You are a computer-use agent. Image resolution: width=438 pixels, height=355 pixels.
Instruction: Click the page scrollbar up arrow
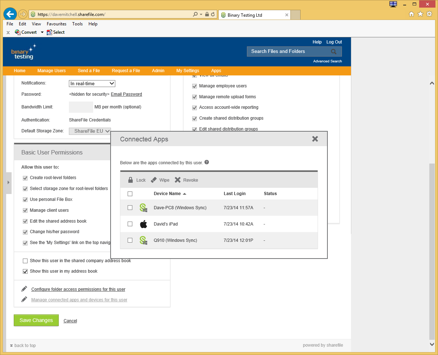point(431,83)
